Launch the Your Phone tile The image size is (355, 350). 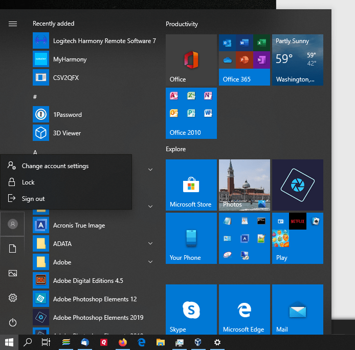191,238
